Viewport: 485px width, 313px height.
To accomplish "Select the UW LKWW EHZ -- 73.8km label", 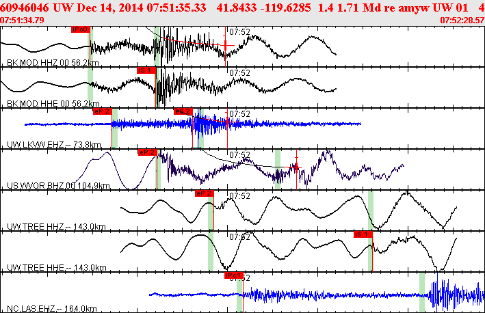I will coord(54,145).
